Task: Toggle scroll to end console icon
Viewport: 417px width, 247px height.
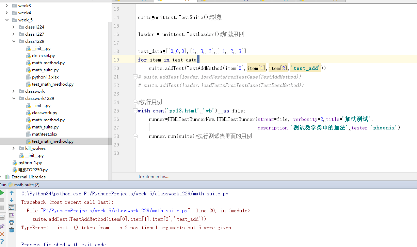Action: coord(12,215)
